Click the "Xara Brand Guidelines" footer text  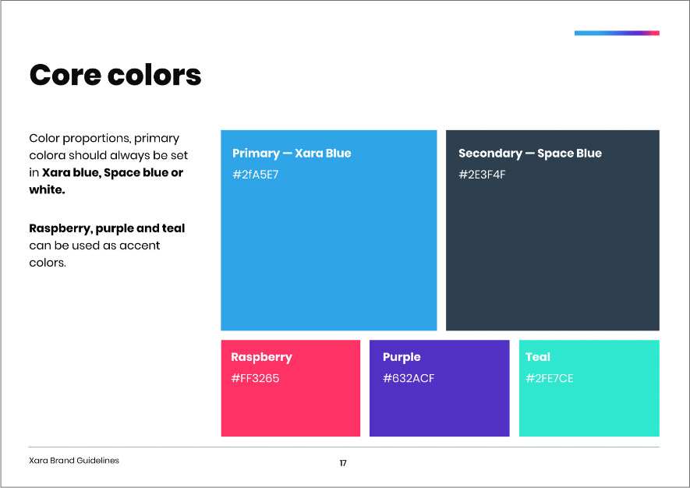click(74, 461)
